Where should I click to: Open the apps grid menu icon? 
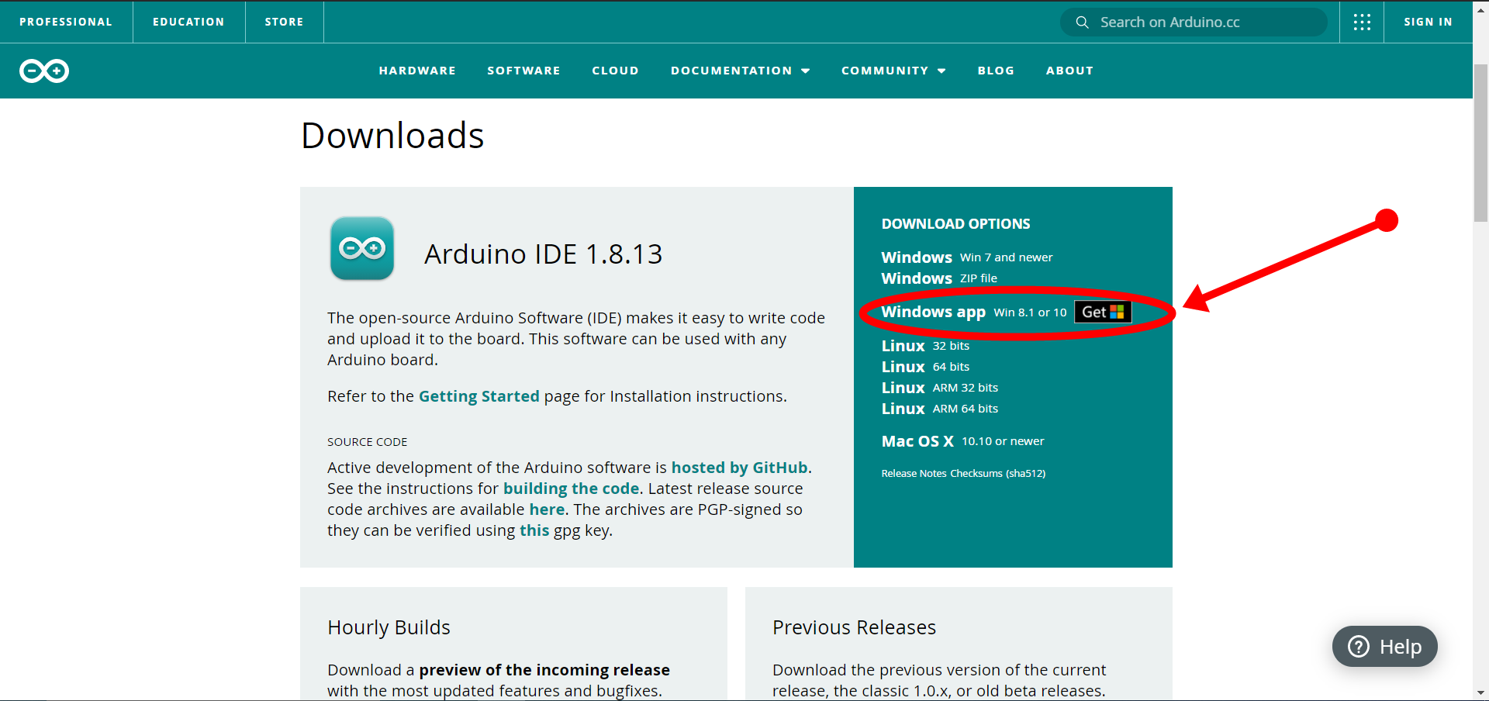[1362, 22]
